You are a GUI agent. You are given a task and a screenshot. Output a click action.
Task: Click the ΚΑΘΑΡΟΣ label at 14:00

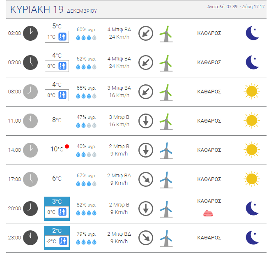[x=209, y=150]
